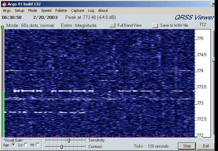Open the Palette menu
Screen dimensions: 218x151
pos(61,10)
